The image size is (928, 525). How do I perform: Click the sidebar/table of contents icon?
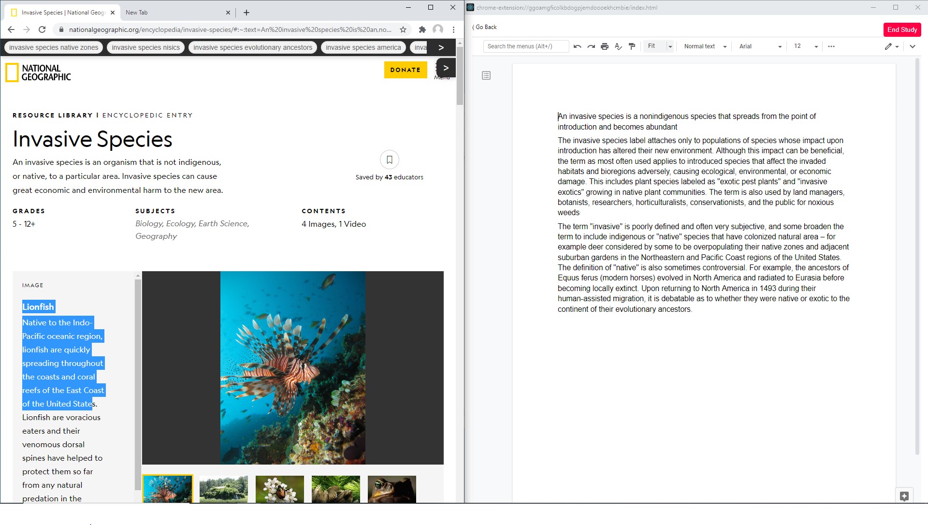tap(486, 75)
